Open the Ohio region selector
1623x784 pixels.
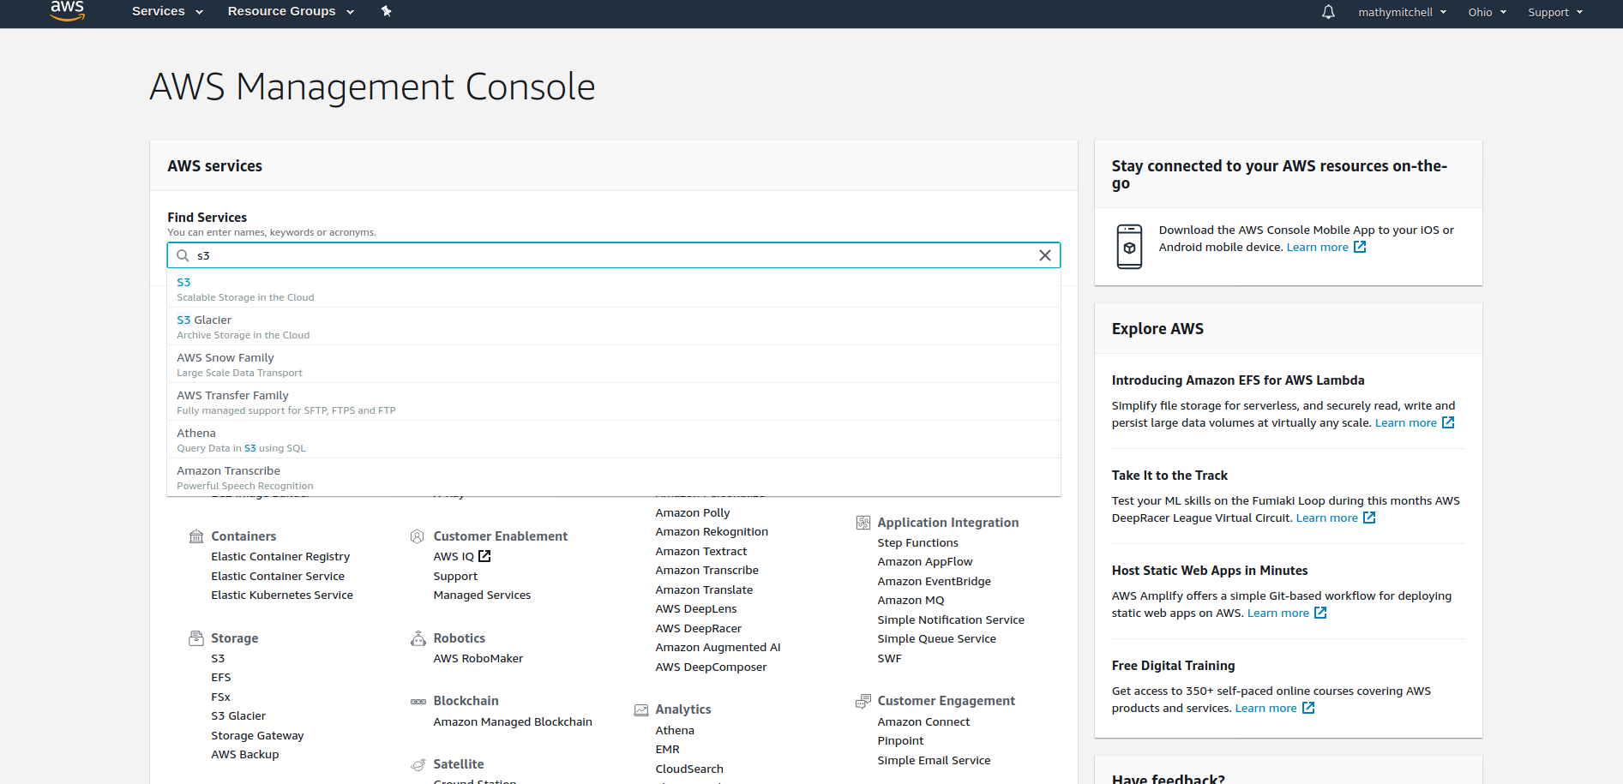(1487, 12)
